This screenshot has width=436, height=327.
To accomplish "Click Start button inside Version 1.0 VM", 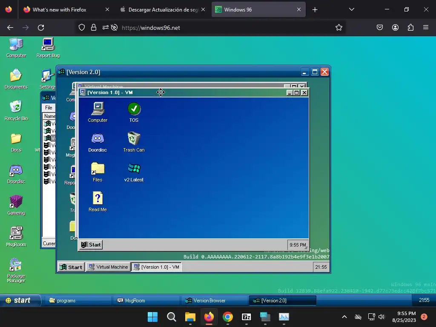I will 91,245.
